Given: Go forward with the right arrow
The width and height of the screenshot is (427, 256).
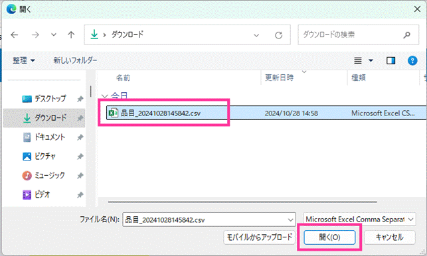Looking at the screenshot, I should (x=35, y=35).
